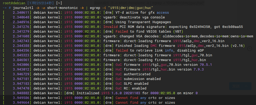Screen dimensions: 256x105
Task: Click "GuC RC: enabled" message
Action: point(131,88)
